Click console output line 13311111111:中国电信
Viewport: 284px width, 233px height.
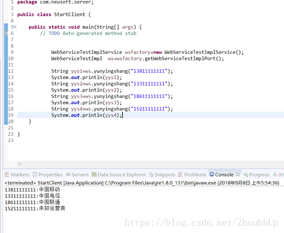[32, 196]
